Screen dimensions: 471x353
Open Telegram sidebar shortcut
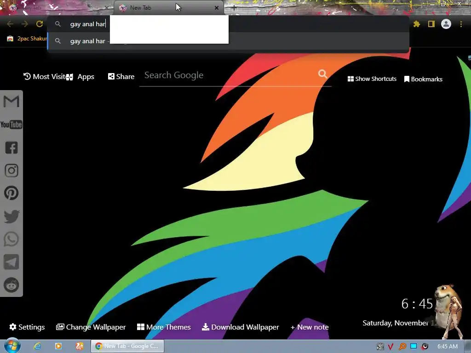click(11, 262)
